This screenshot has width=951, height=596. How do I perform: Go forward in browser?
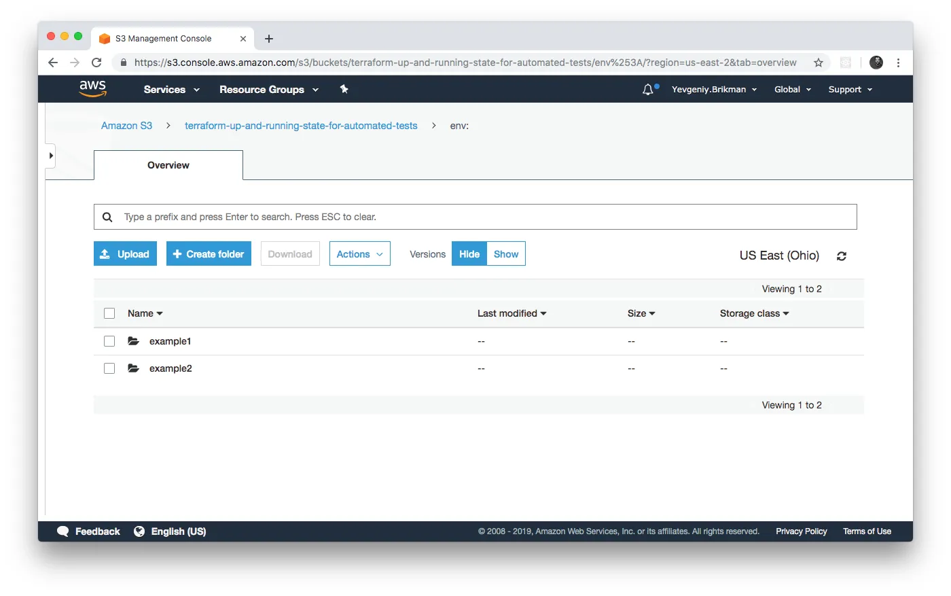[75, 63]
